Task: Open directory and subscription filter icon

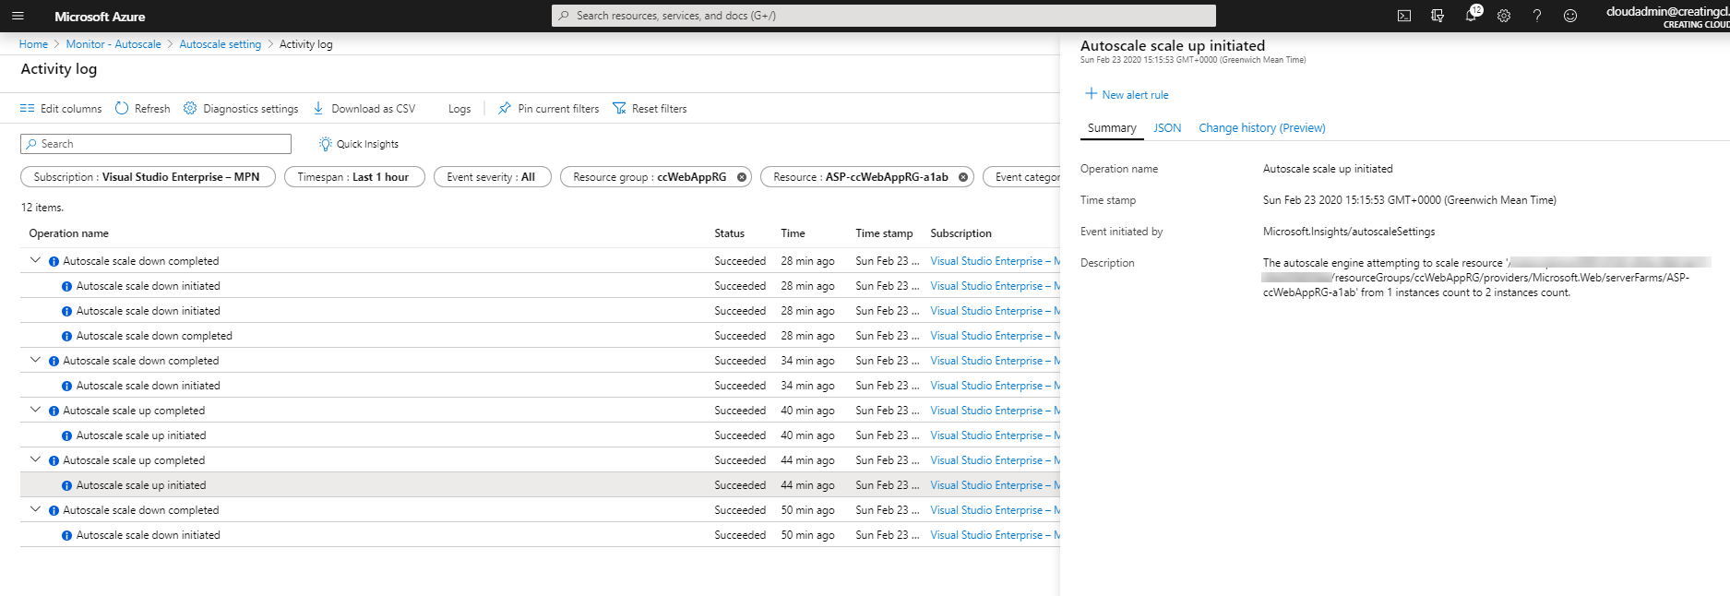Action: click(x=1438, y=16)
